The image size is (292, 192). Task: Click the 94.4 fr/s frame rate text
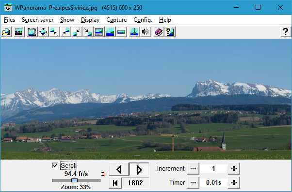[76, 174]
